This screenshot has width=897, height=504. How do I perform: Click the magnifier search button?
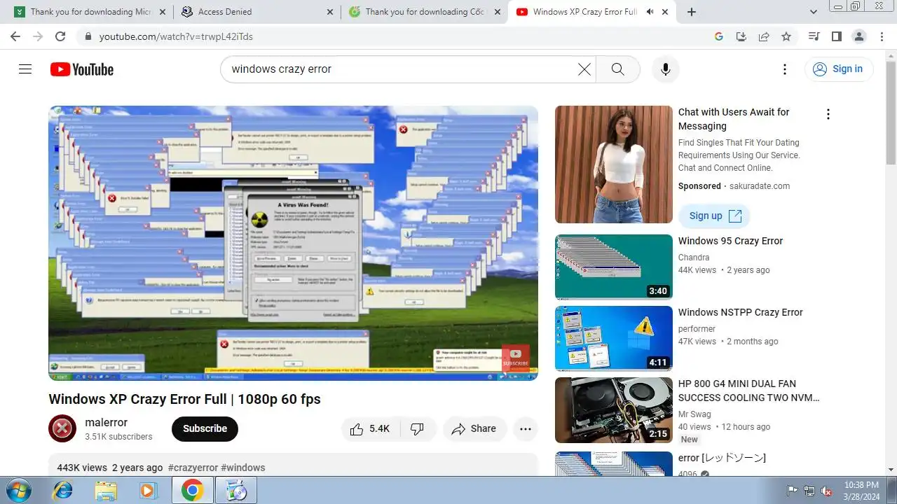click(617, 69)
